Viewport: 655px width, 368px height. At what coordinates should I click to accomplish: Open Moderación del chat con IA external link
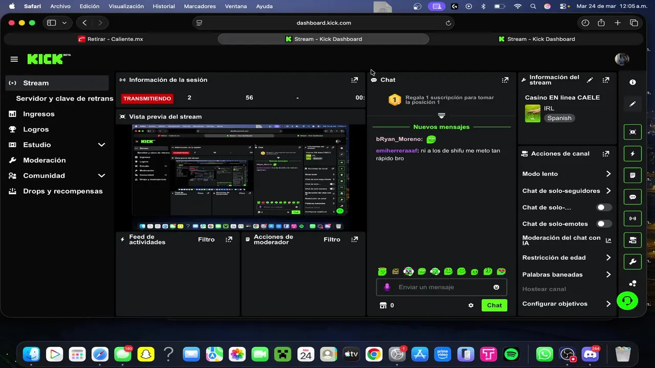click(x=608, y=240)
